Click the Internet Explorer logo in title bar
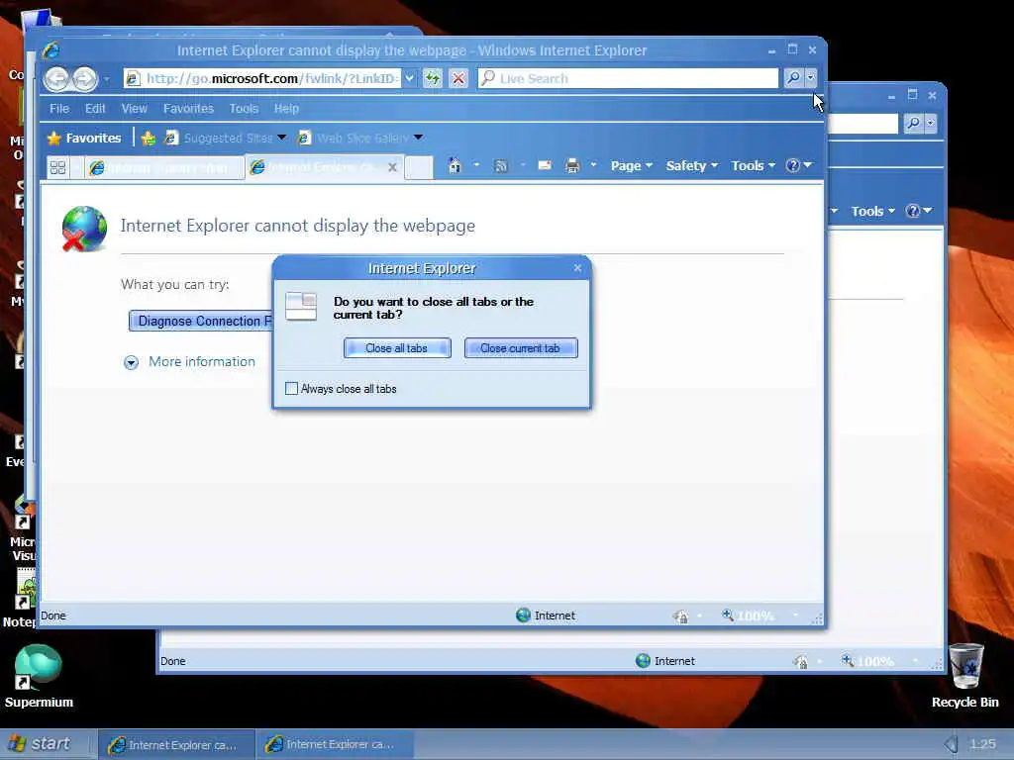The height and width of the screenshot is (760, 1014). 51,50
